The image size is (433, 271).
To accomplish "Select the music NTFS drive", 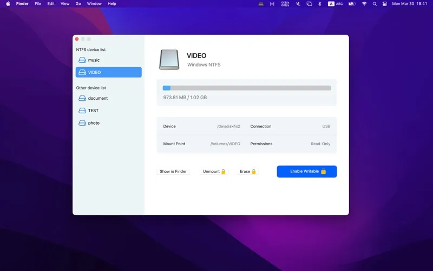I will click(109, 60).
